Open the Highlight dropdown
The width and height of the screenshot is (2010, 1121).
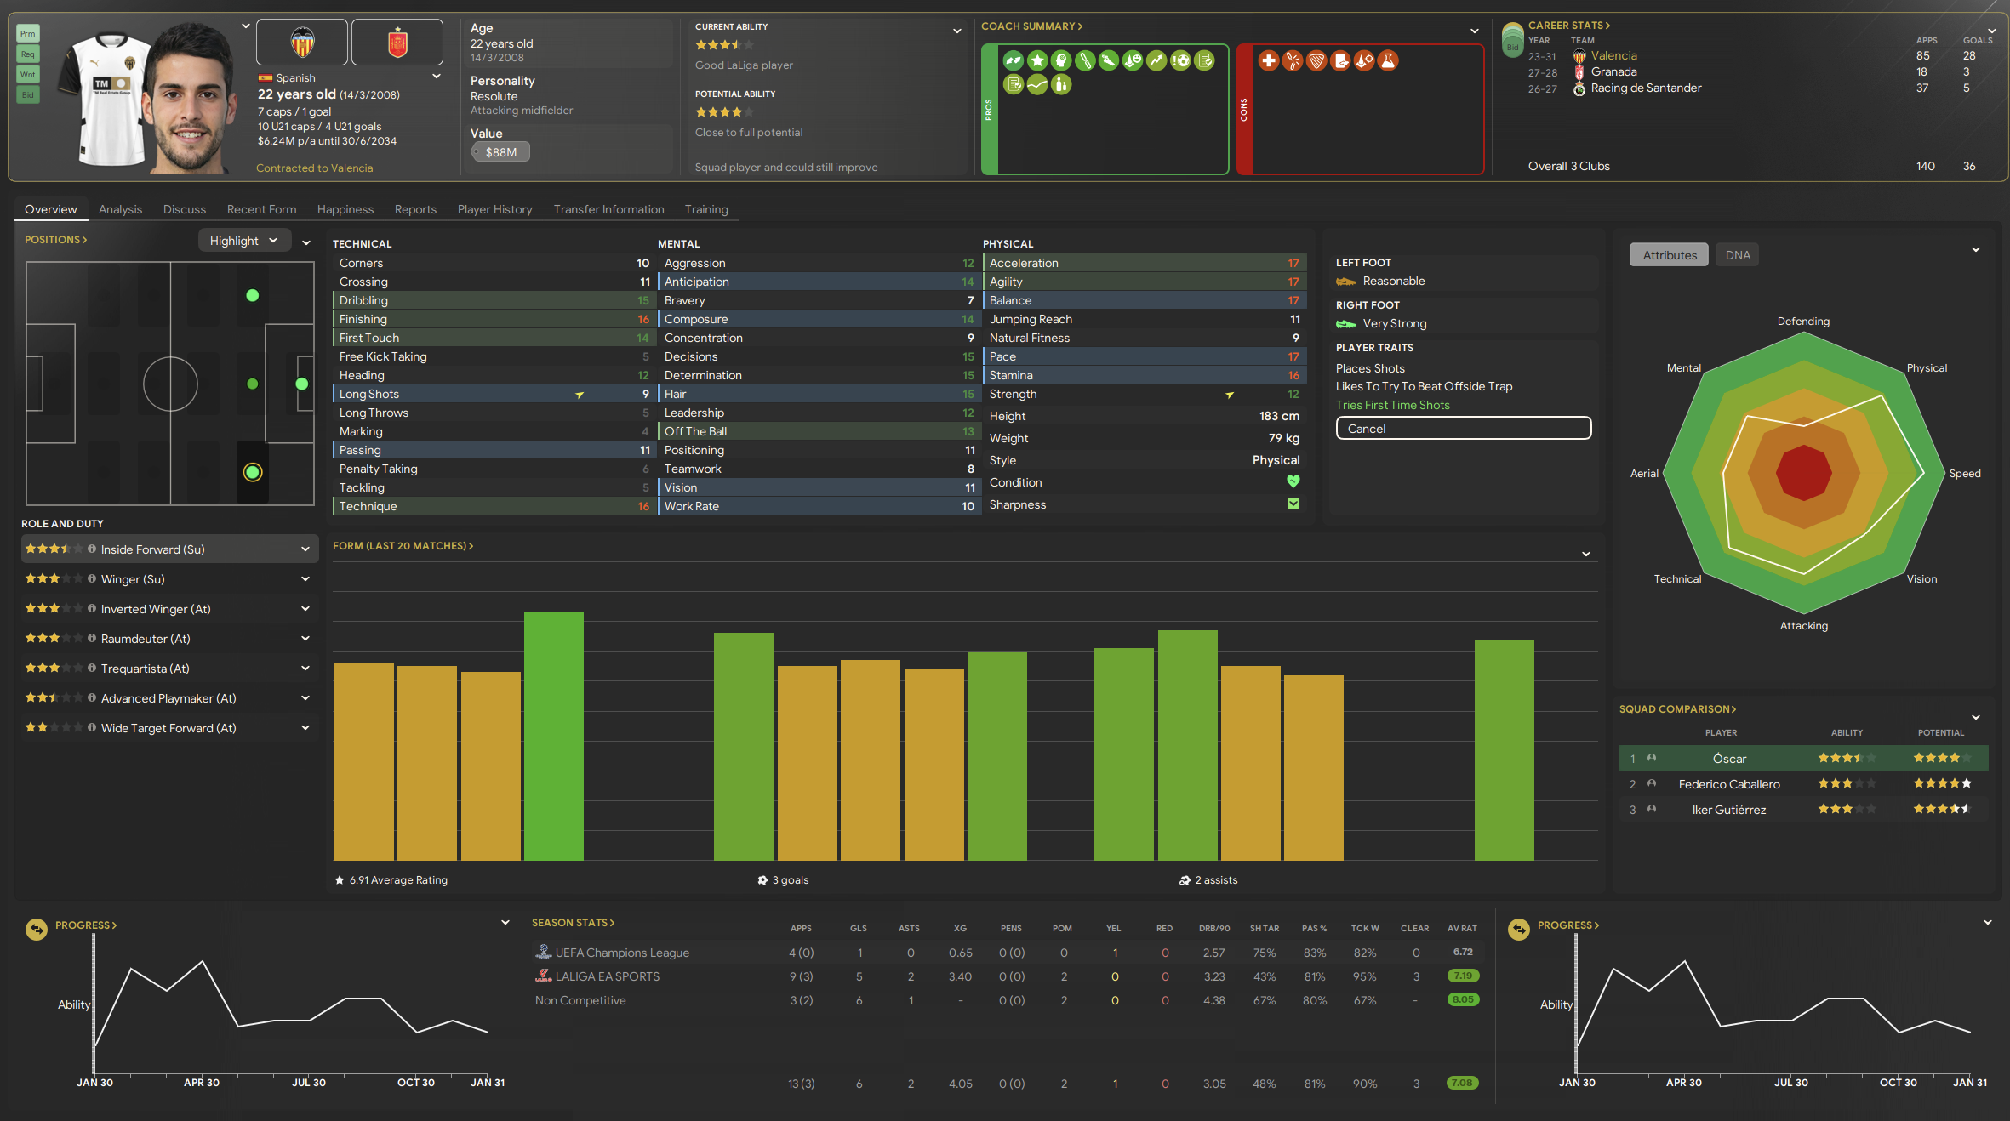point(244,241)
